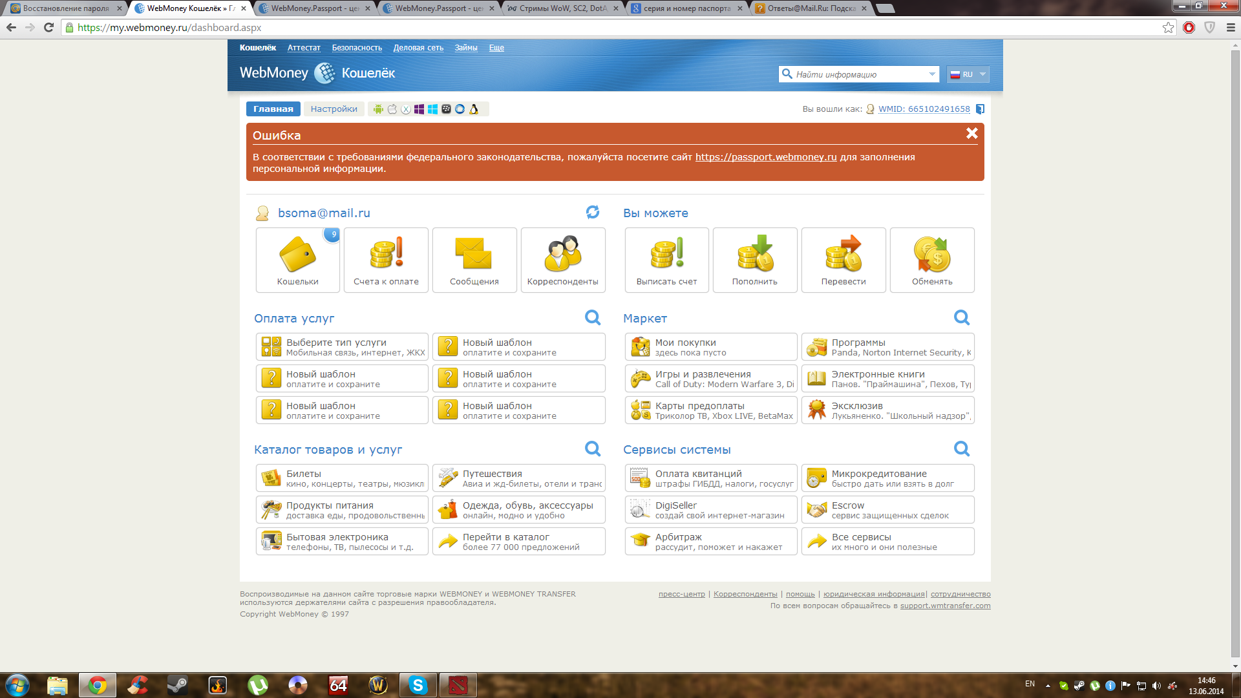Open пресс-центр footer link
Viewport: 1241px width, 698px height.
[682, 594]
